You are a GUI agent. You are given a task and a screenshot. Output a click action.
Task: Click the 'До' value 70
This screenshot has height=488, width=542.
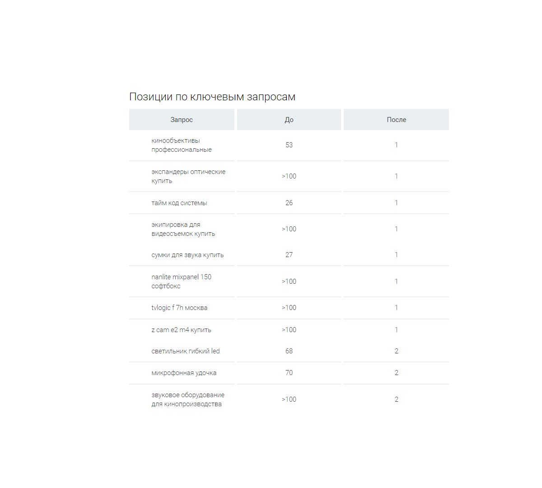(x=289, y=373)
